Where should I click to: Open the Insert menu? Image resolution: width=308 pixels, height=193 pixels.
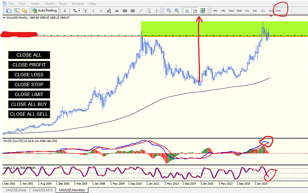pos(35,3)
